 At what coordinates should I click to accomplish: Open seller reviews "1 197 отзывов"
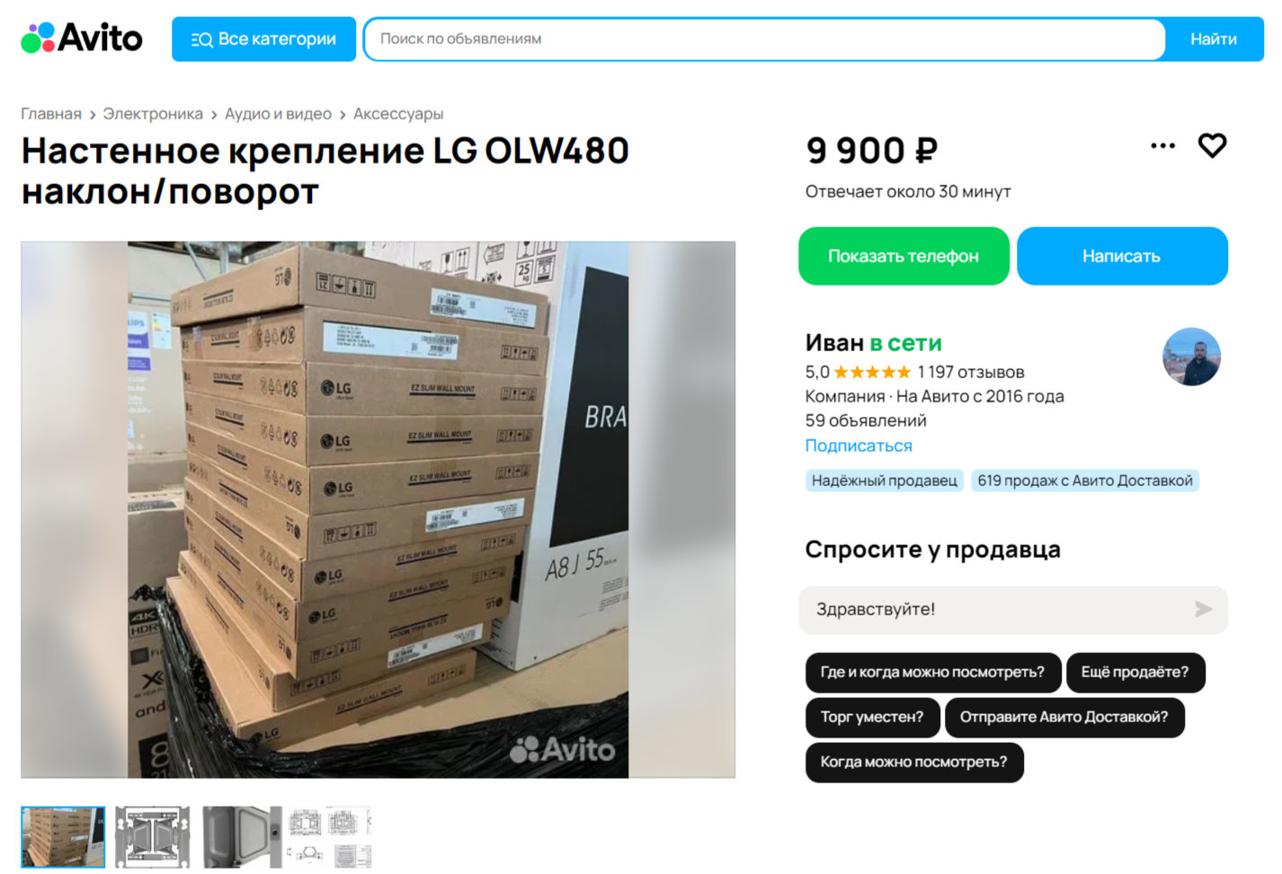click(970, 372)
